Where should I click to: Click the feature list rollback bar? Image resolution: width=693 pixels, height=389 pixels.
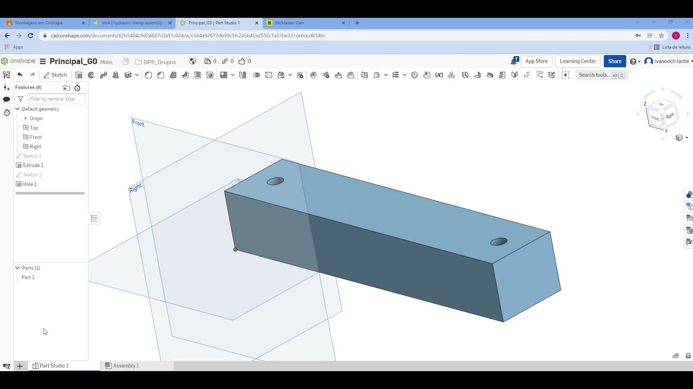point(50,193)
